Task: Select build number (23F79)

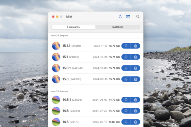Action: tap(74, 122)
